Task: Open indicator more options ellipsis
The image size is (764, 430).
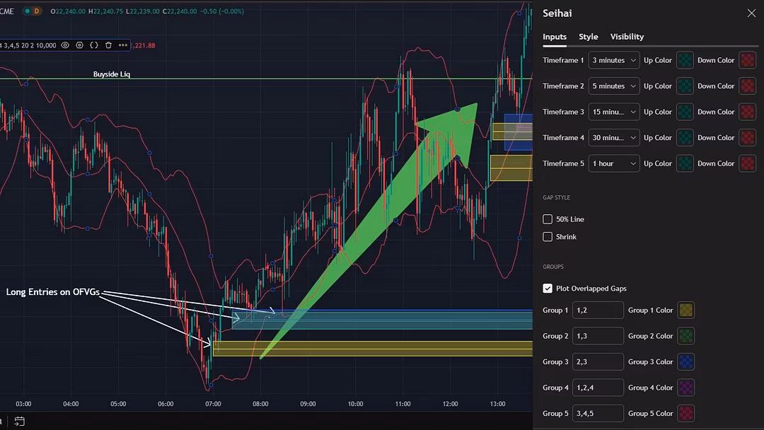Action: click(x=122, y=45)
